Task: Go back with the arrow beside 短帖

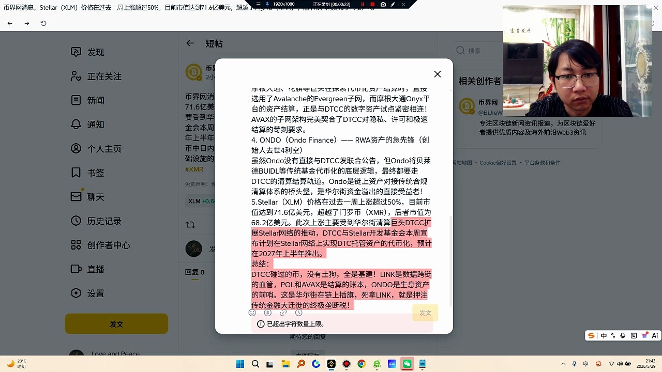Action: (x=190, y=43)
